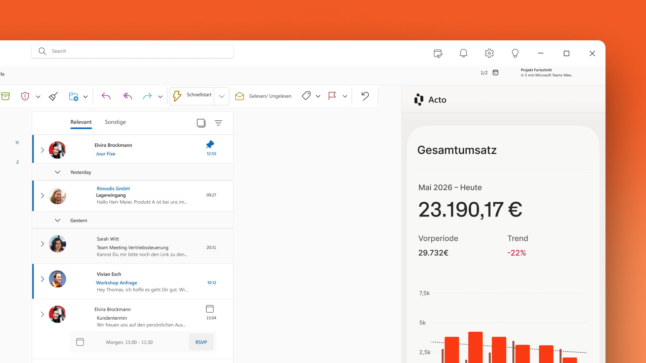Open the Projekt Fortschritt meeting reminder
646x363 pixels.
(x=547, y=73)
